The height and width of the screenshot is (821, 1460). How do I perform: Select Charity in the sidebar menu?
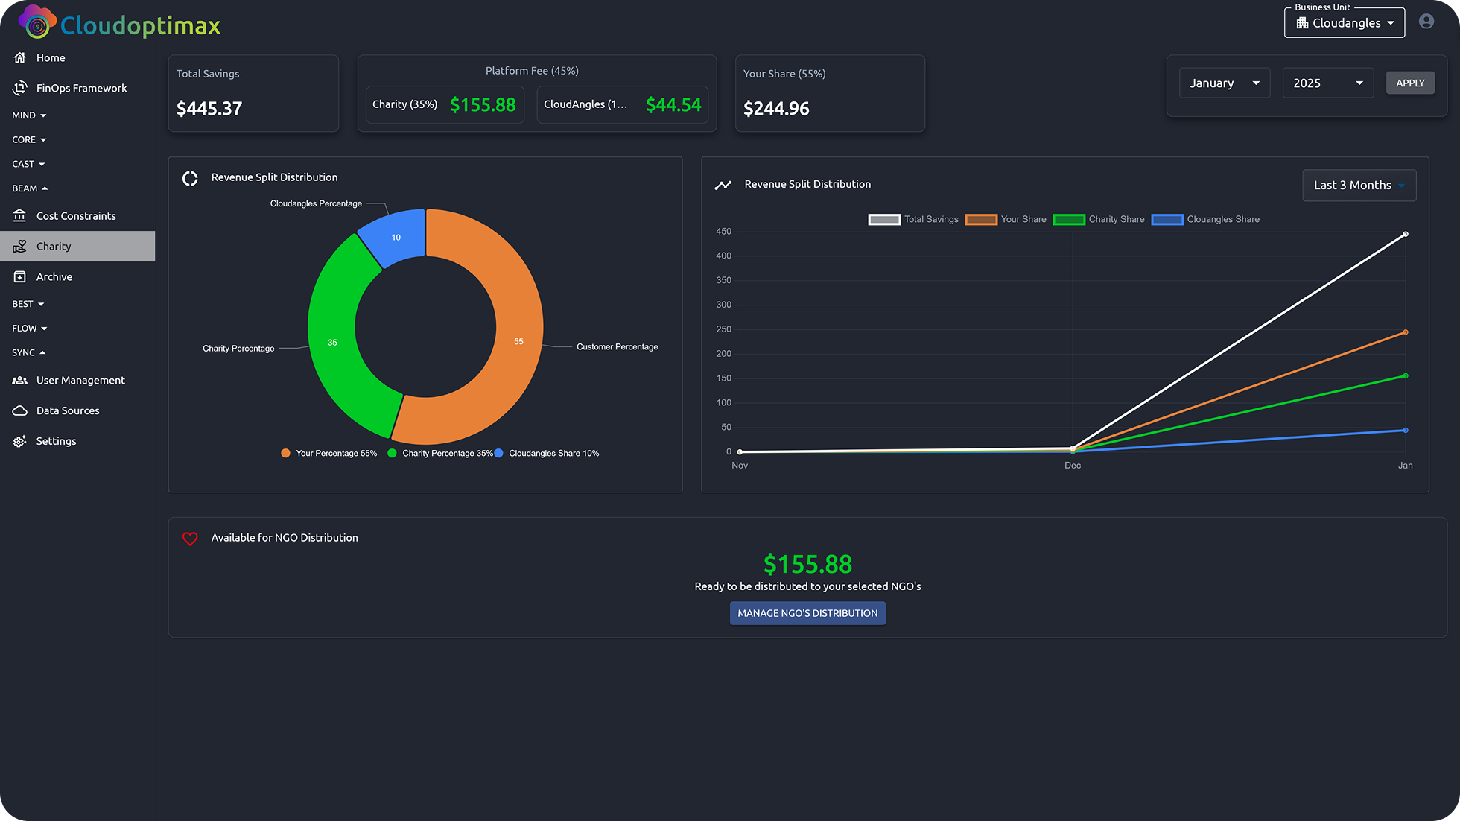77,247
